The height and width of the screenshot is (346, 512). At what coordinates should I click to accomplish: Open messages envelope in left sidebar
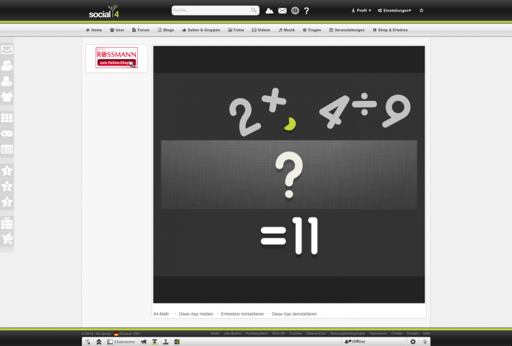pyautogui.click(x=7, y=50)
